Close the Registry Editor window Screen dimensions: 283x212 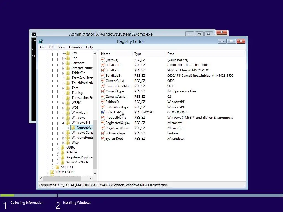point(241,41)
